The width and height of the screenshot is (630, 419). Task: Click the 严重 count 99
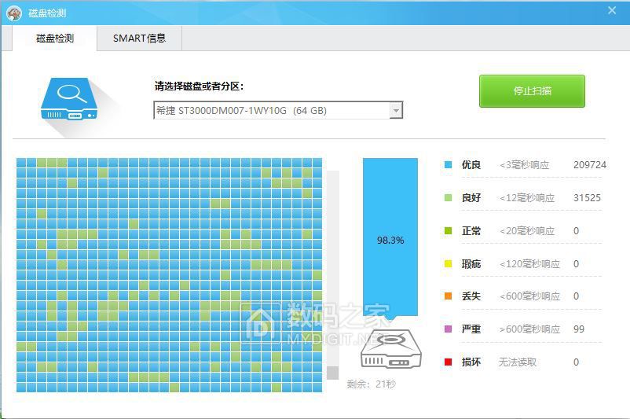(x=579, y=329)
